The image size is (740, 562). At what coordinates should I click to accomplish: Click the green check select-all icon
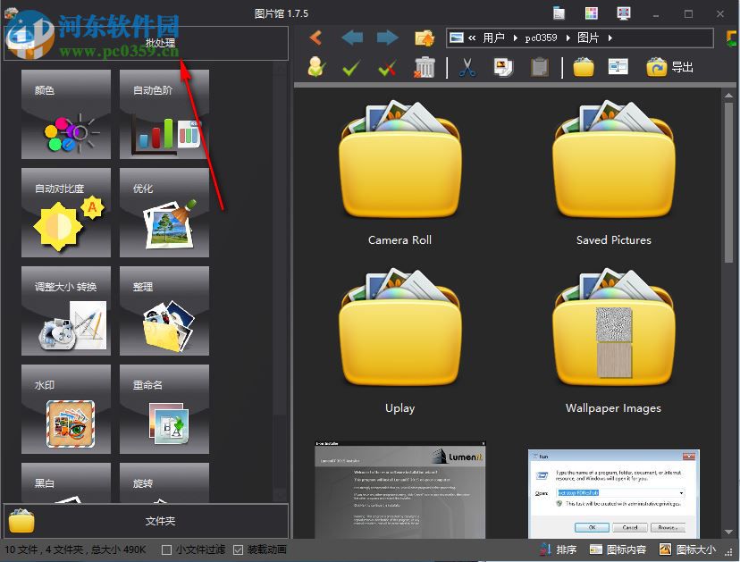click(x=350, y=66)
